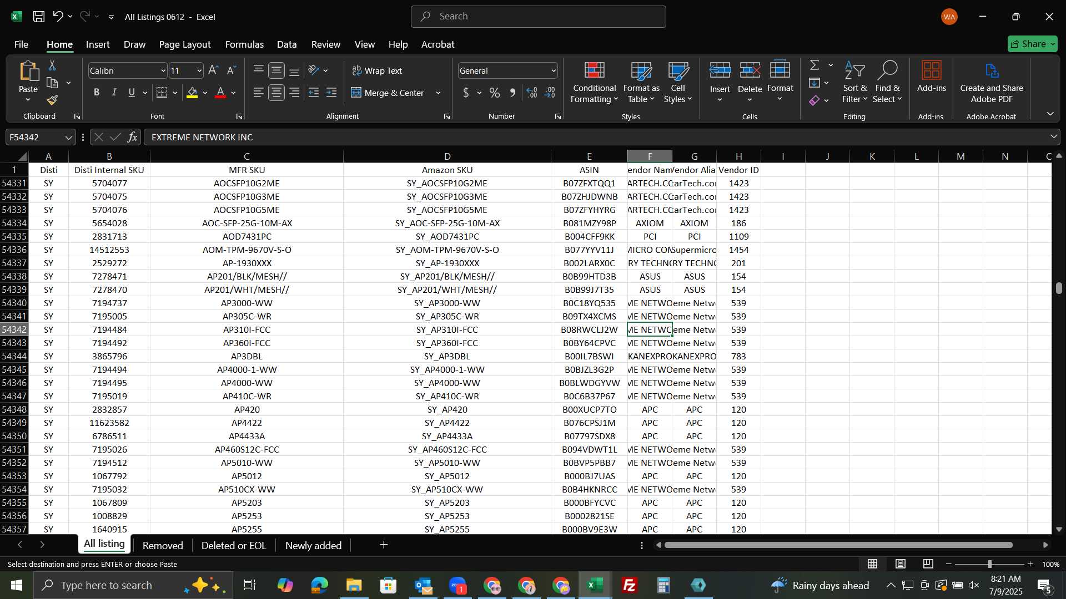The width and height of the screenshot is (1066, 599).
Task: Click the AutoSum sigma icon
Action: [x=814, y=65]
